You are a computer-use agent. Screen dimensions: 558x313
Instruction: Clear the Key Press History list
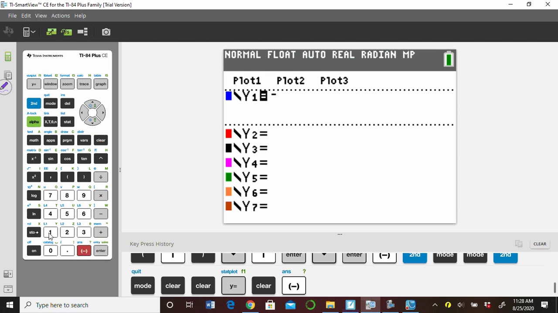click(540, 244)
